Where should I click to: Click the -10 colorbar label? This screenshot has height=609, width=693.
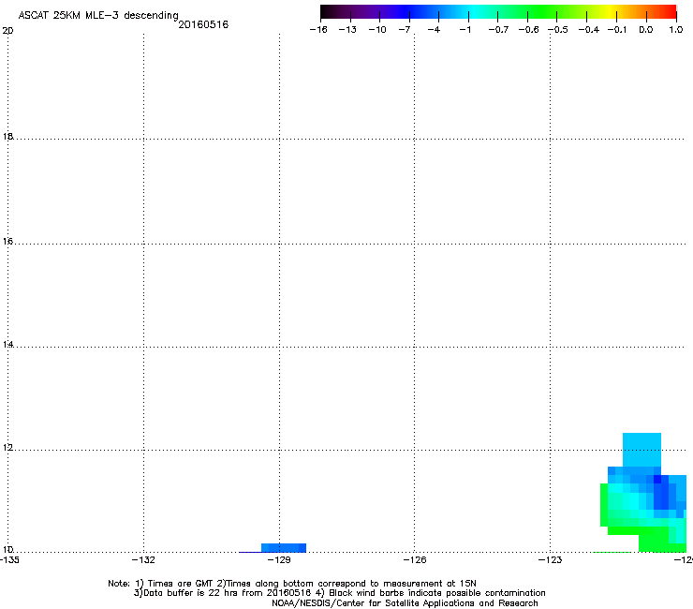[x=377, y=30]
